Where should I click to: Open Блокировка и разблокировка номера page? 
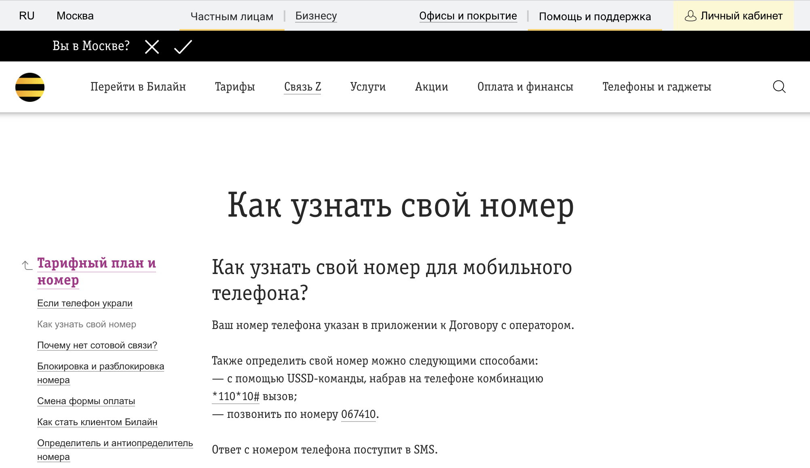pyautogui.click(x=101, y=372)
